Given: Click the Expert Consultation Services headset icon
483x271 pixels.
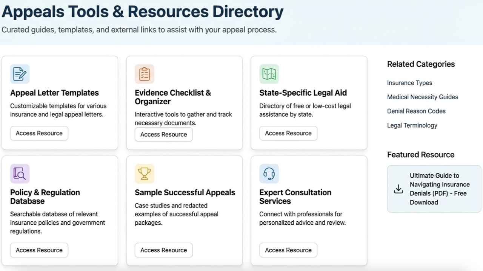Looking at the screenshot, I should (269, 174).
